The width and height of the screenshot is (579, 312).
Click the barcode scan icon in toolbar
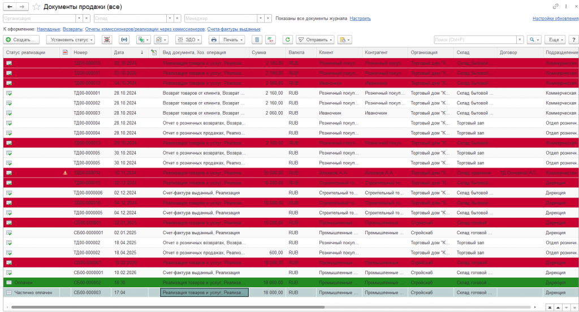pyautogui.click(x=107, y=40)
